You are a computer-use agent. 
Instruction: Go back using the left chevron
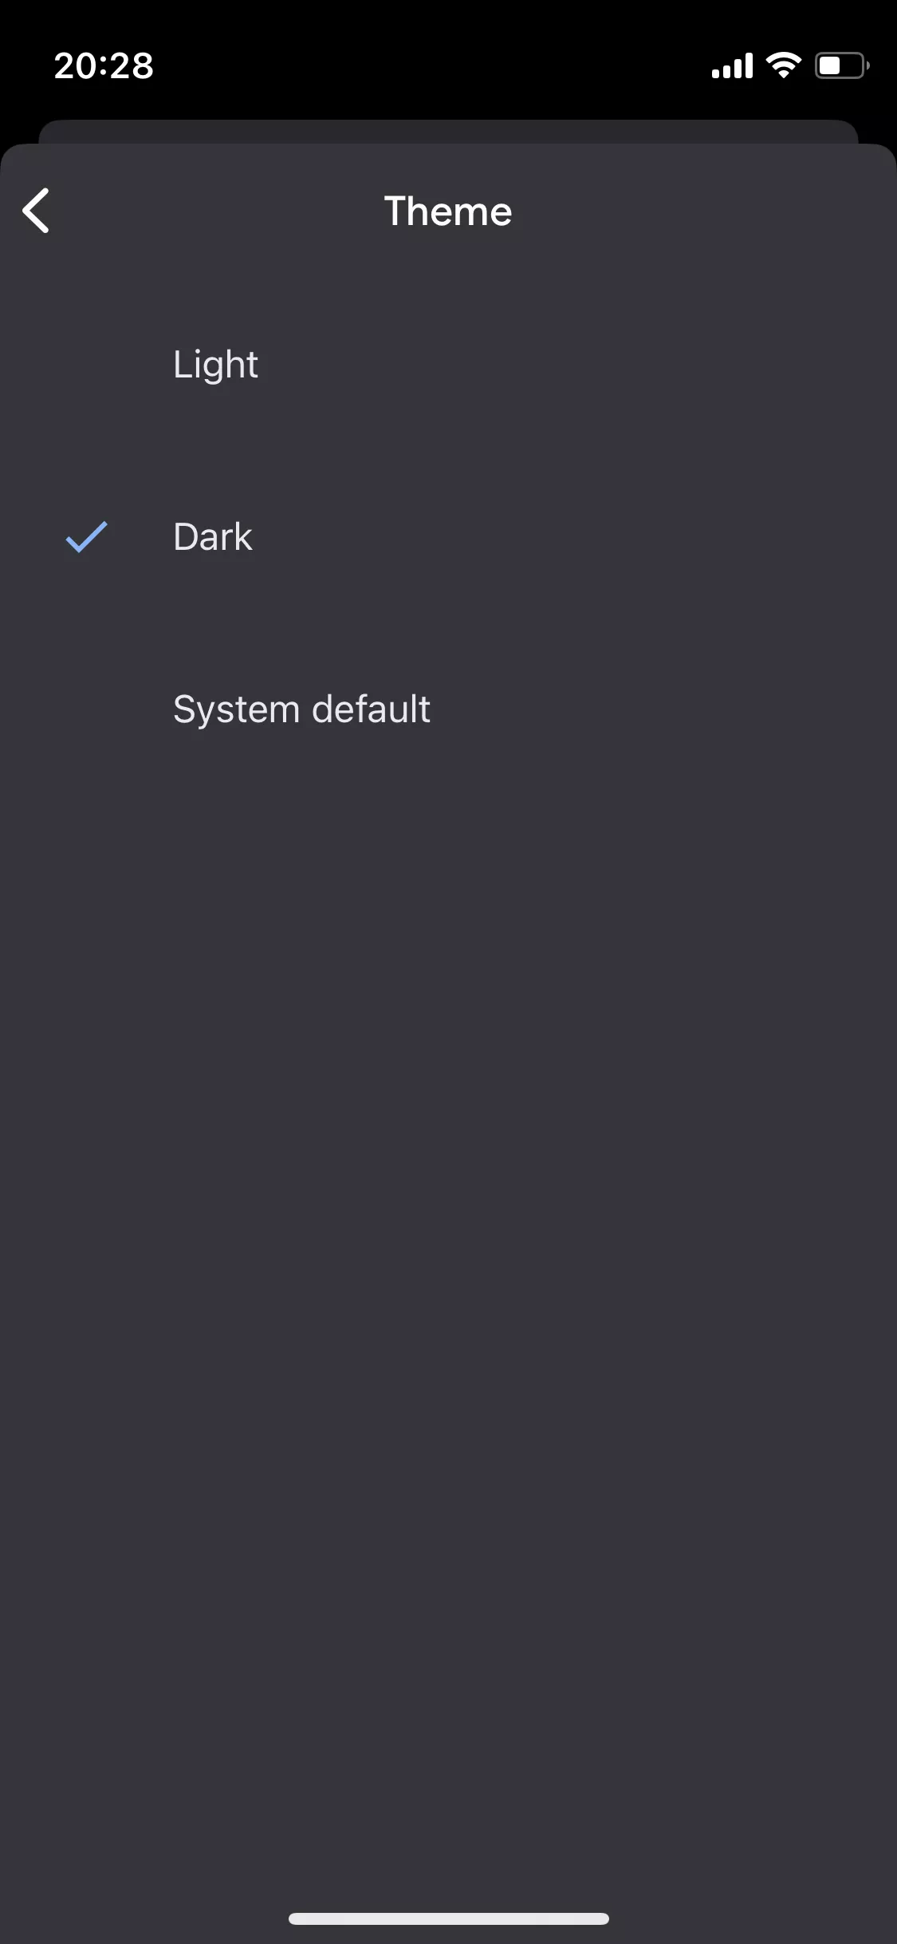pyautogui.click(x=36, y=211)
